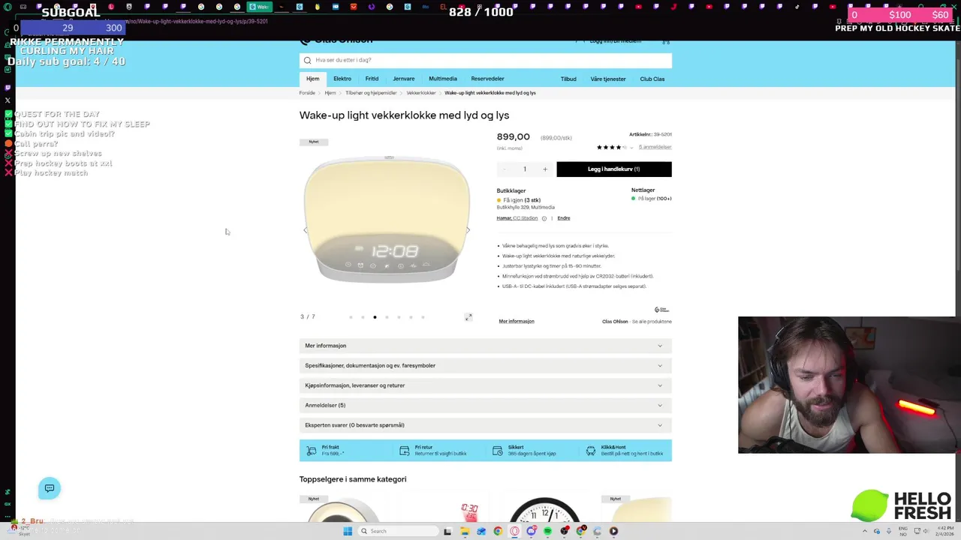Screen dimensions: 961x540
Task: Click the Fri frakt truck icon
Action: click(312, 451)
